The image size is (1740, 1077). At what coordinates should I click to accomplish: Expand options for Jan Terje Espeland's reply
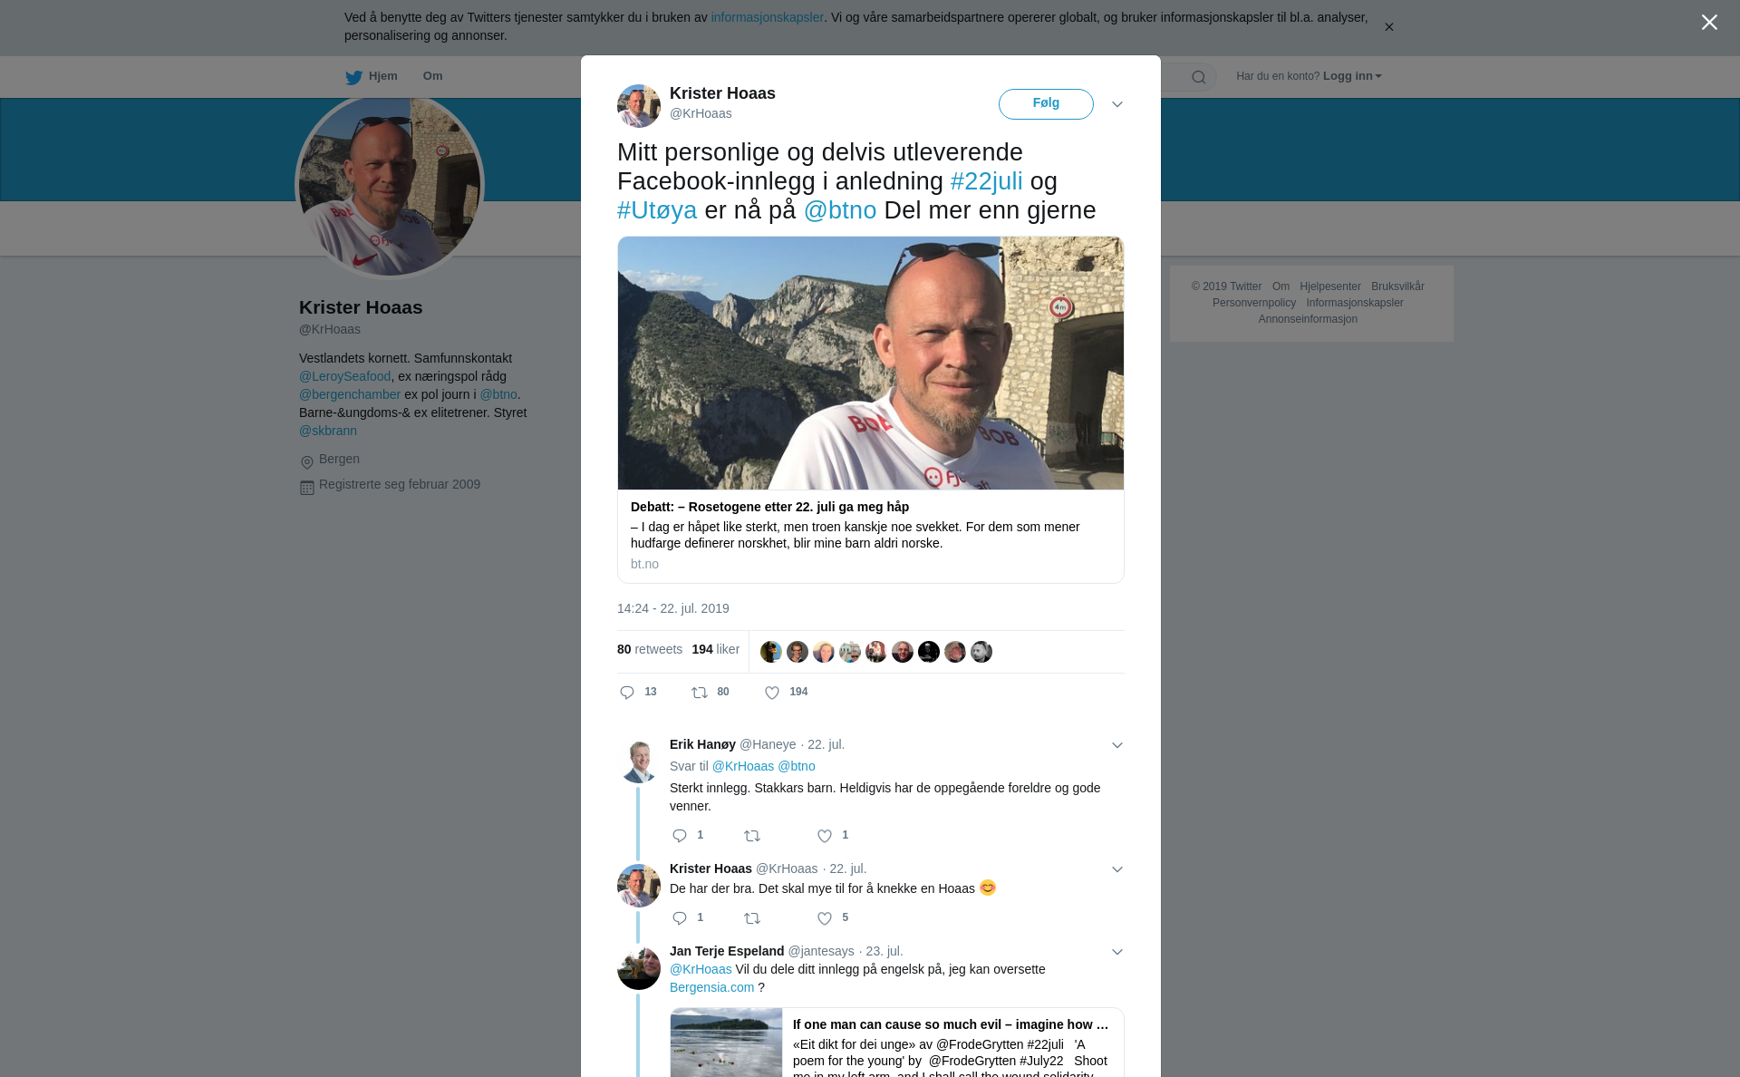(1117, 952)
